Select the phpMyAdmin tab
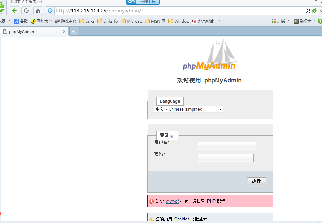This screenshot has height=223, width=322. [34, 32]
